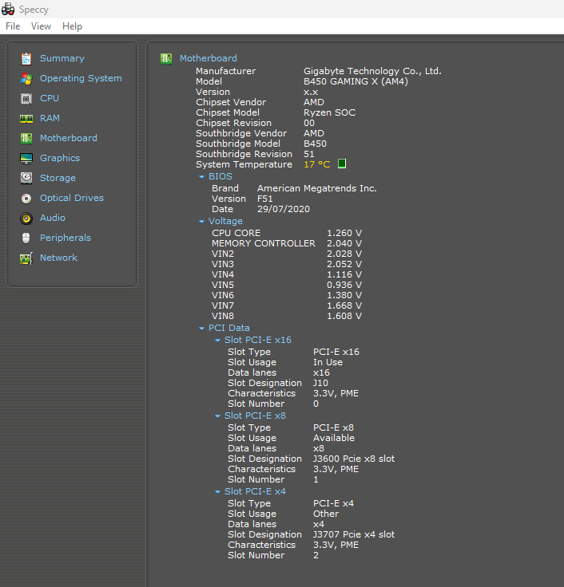This screenshot has width=564, height=587.
Task: Click the model value B450 GAMING X (AM4)
Action: click(x=355, y=81)
